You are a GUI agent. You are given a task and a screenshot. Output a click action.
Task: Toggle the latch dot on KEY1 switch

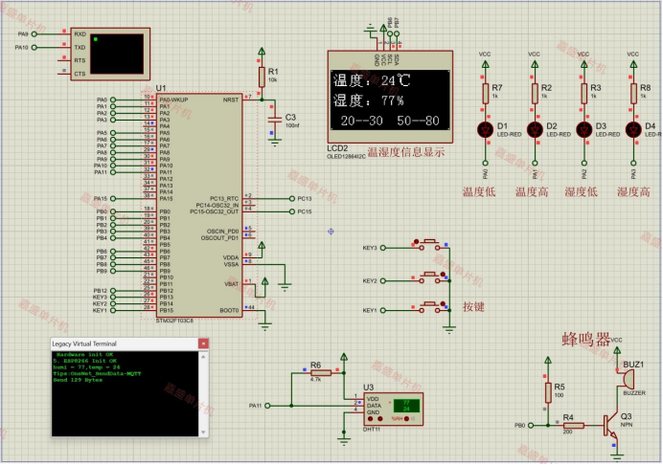[x=443, y=304]
